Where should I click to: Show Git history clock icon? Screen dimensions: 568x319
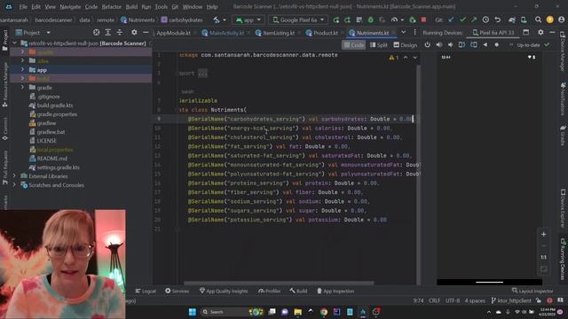click(485, 19)
